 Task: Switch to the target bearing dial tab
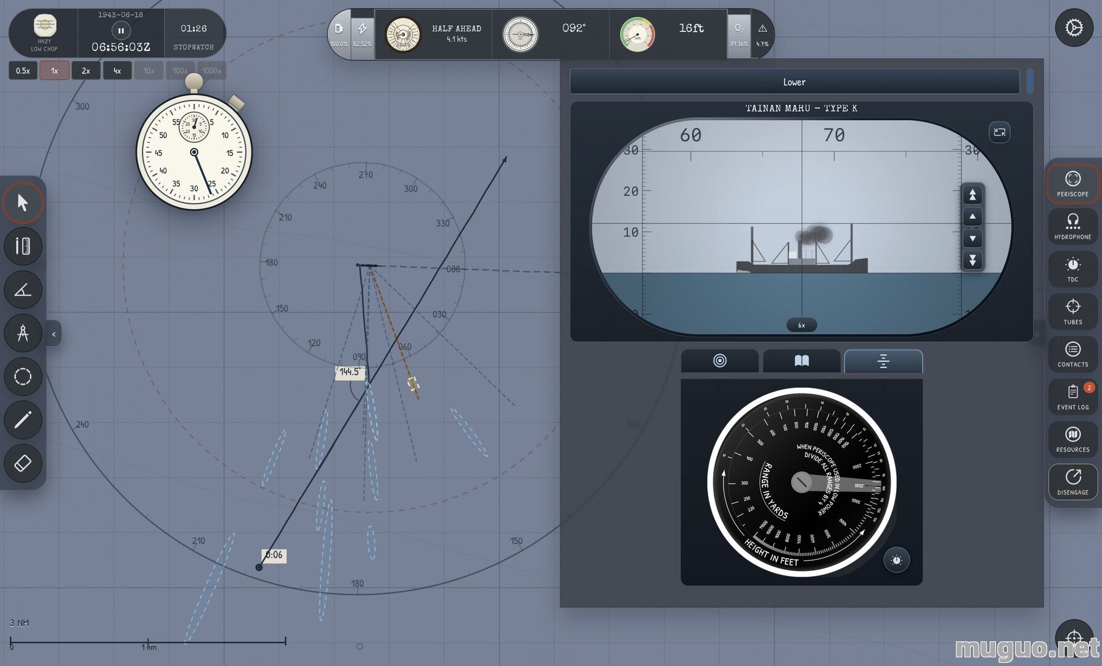click(x=720, y=361)
